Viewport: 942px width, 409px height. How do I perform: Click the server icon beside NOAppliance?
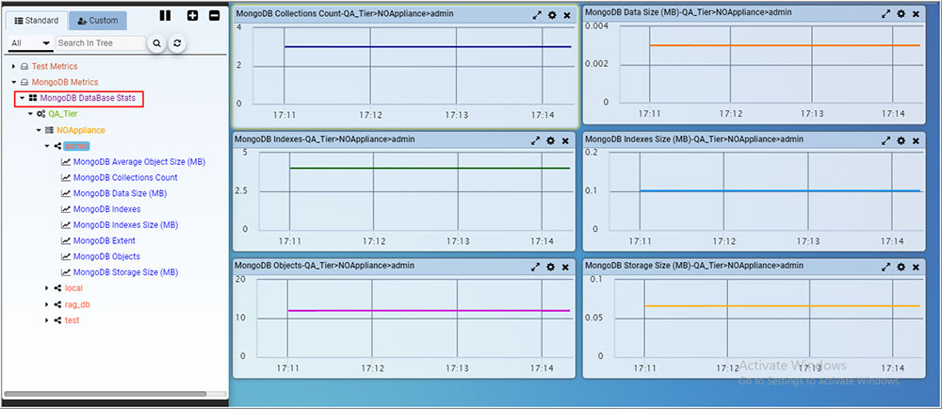(x=49, y=130)
